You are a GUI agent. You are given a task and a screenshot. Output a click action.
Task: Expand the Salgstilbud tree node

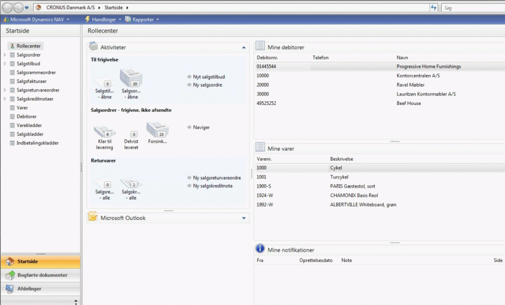(5, 64)
